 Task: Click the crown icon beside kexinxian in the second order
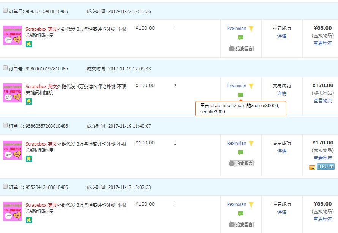251,85
